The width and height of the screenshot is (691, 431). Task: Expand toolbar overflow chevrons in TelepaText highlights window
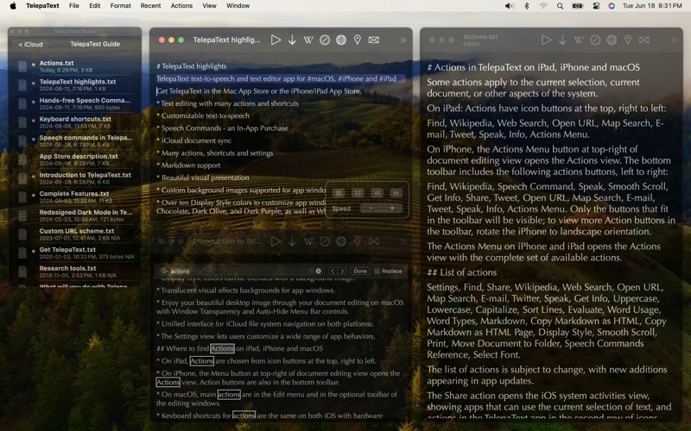click(x=403, y=40)
